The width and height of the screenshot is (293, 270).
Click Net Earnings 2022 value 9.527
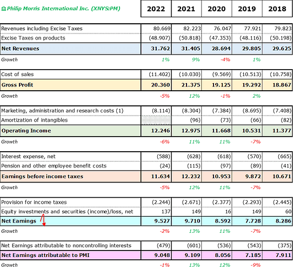tap(162, 221)
